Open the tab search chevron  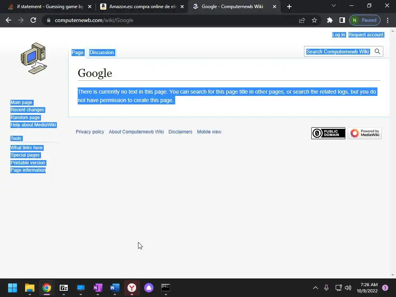[334, 5]
